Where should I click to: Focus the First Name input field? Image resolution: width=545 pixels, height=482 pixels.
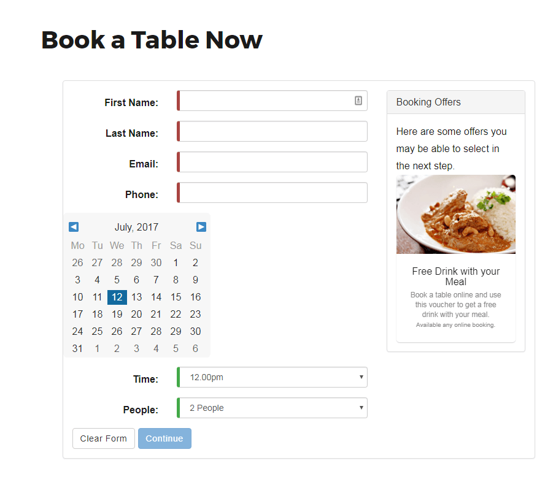272,101
